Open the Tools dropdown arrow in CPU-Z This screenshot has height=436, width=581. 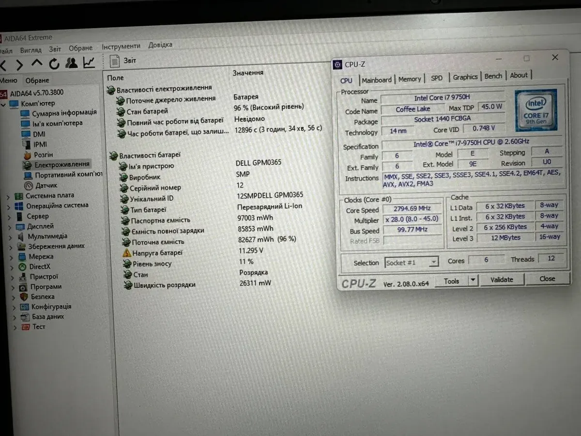coord(473,280)
